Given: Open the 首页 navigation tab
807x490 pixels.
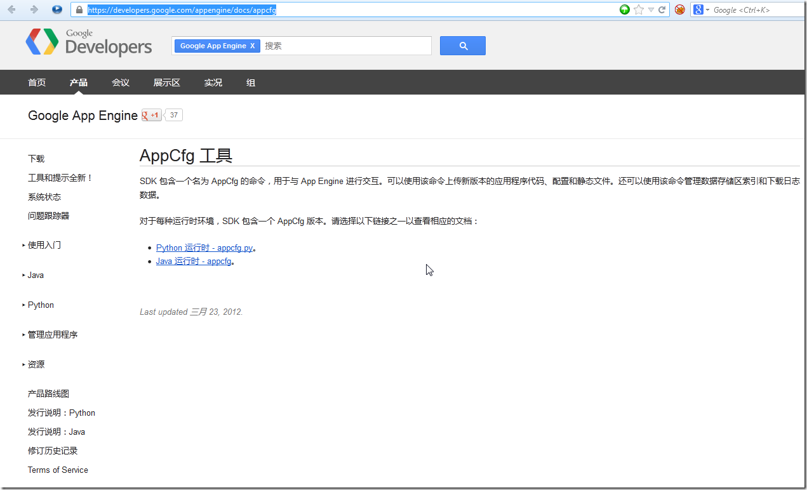Looking at the screenshot, I should coord(37,83).
